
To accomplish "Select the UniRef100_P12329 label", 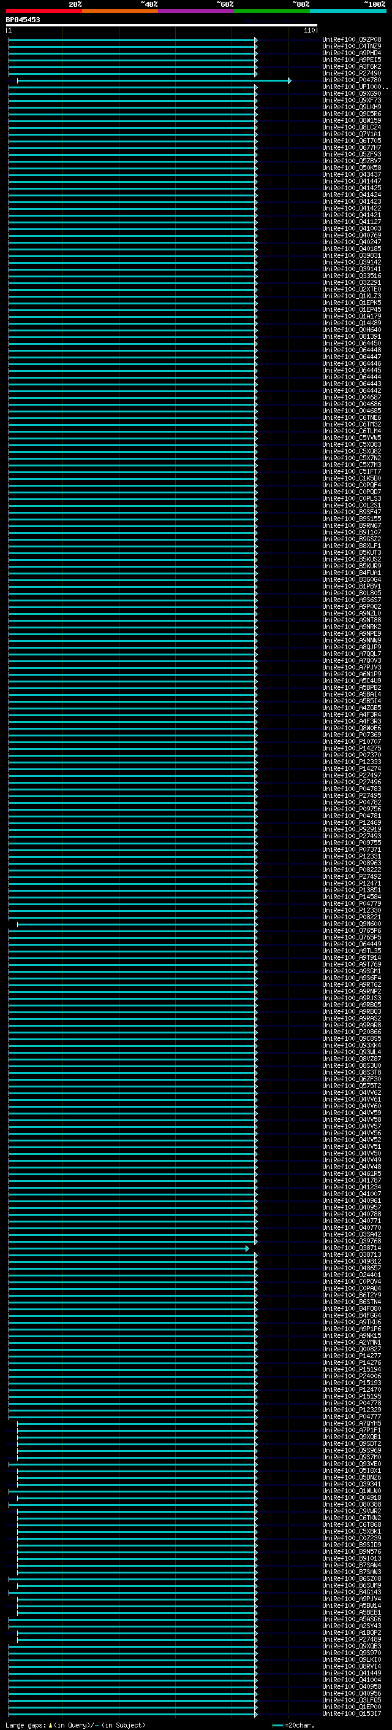I will click(352, 1410).
